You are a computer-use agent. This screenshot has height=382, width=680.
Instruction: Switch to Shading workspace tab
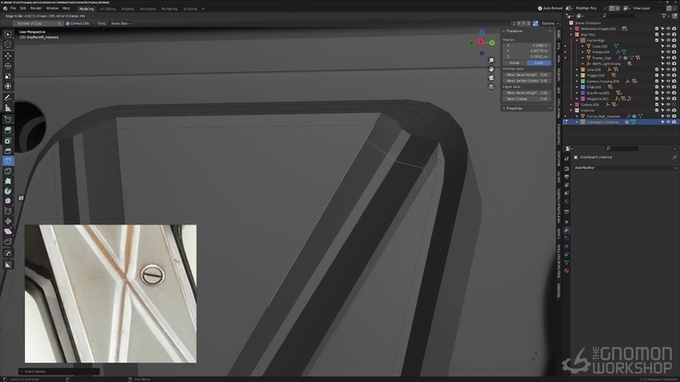pos(127,8)
